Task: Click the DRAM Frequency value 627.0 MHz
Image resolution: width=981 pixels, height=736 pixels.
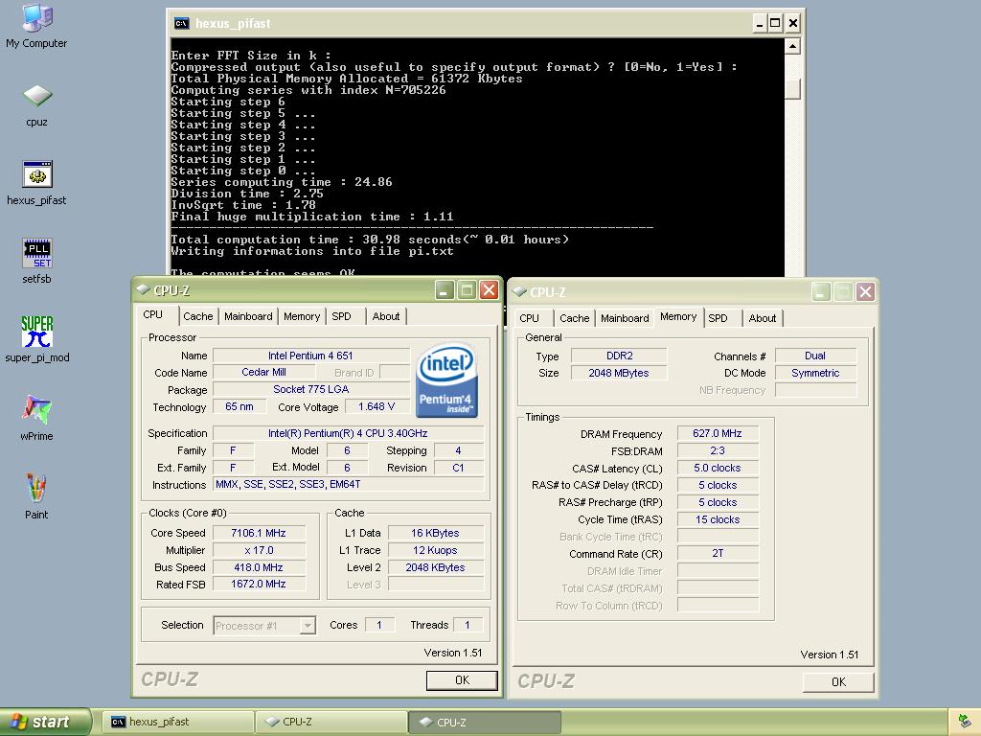Action: [718, 434]
